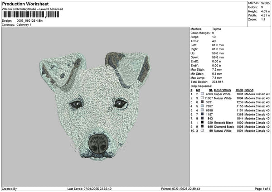Screen dimensions: 272x192
Task: Click the Stitches count value 37065
Action: click(x=265, y=3)
